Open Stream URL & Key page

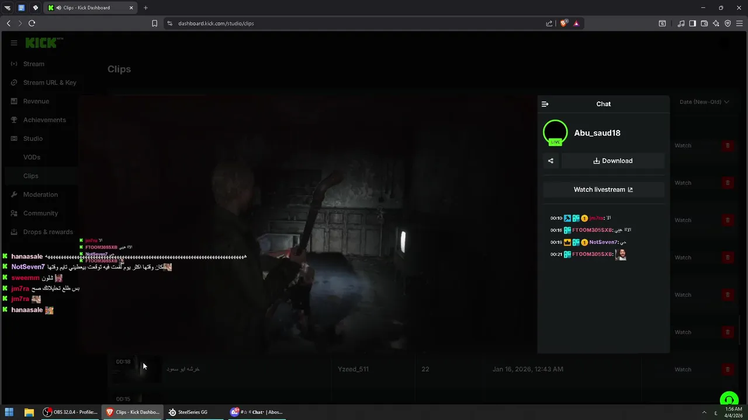(x=50, y=82)
